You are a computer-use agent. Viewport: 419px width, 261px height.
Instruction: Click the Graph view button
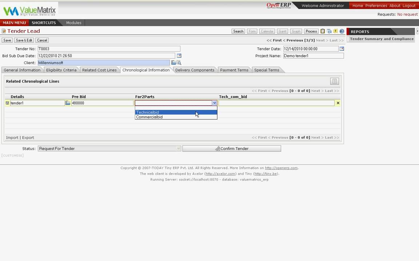point(296,31)
